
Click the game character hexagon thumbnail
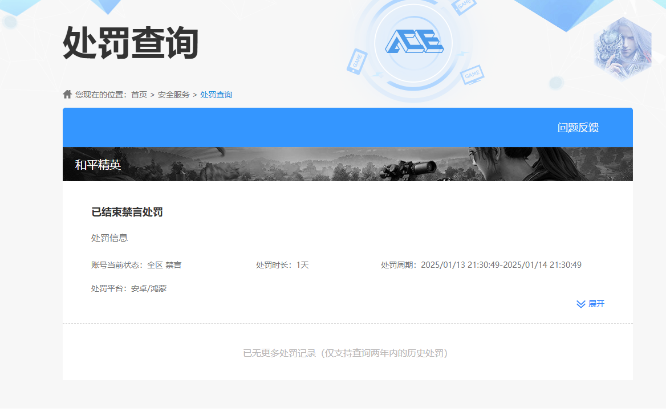coord(623,49)
